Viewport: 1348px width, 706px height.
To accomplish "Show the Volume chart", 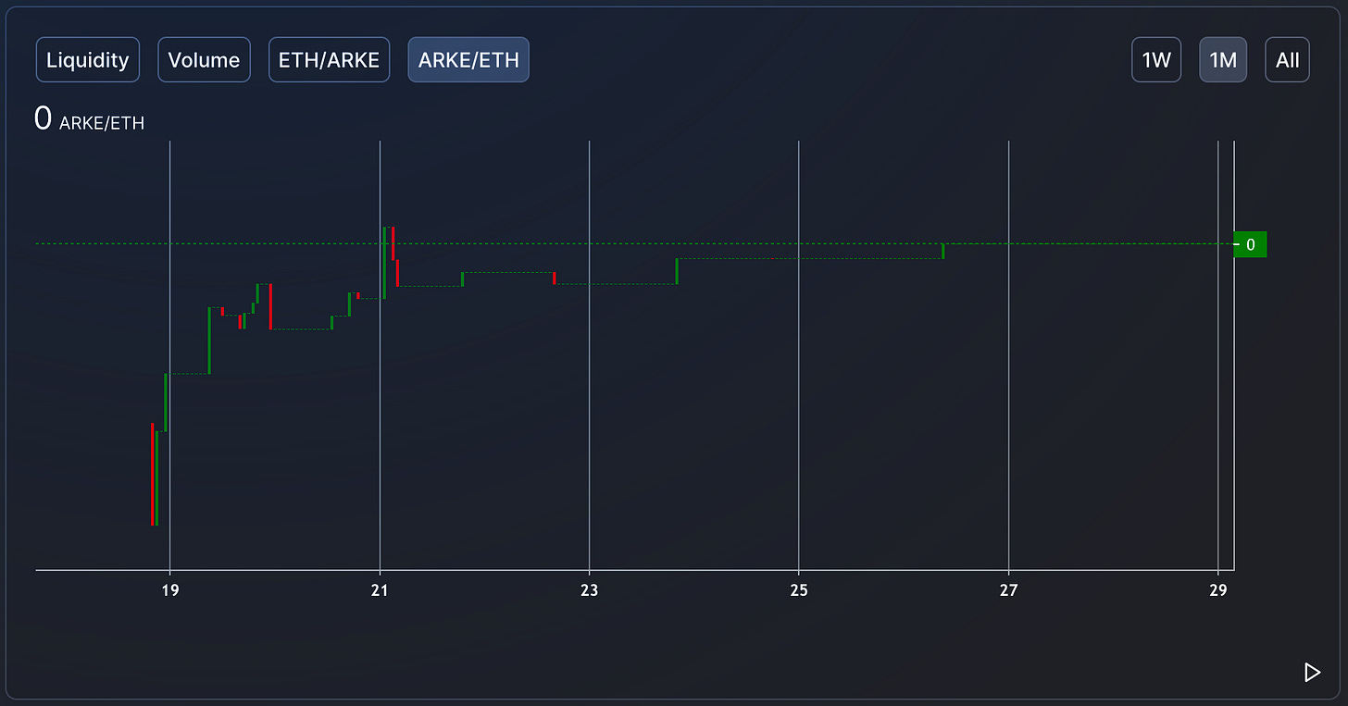I will click(x=204, y=60).
